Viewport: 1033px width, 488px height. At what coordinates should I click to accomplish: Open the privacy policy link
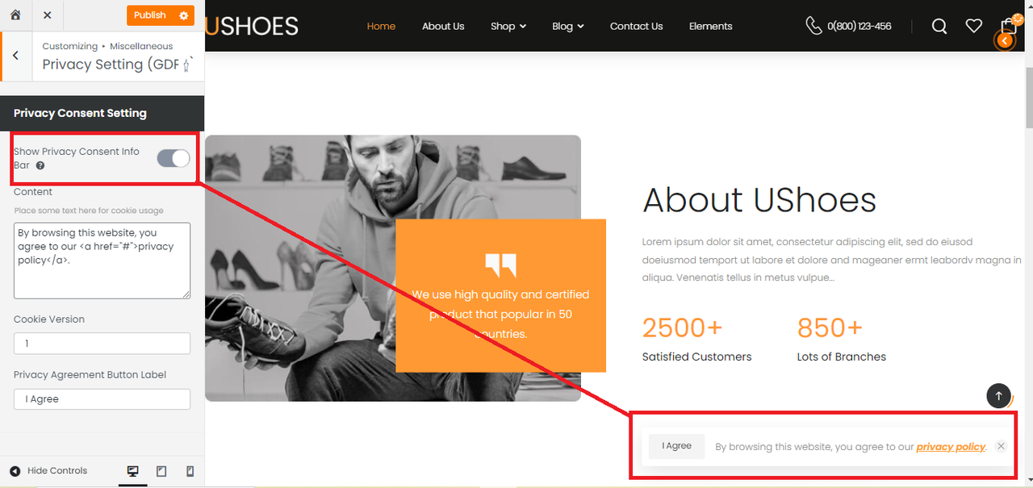click(x=951, y=447)
